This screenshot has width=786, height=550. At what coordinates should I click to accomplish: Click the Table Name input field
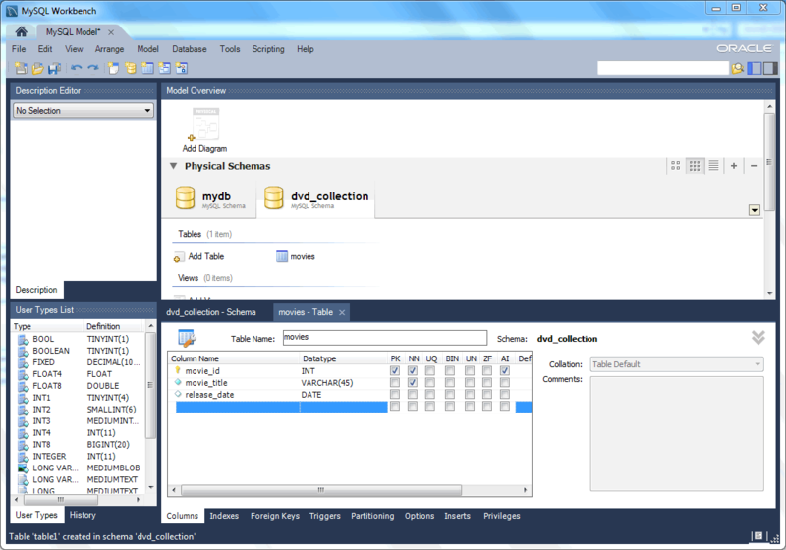click(383, 338)
